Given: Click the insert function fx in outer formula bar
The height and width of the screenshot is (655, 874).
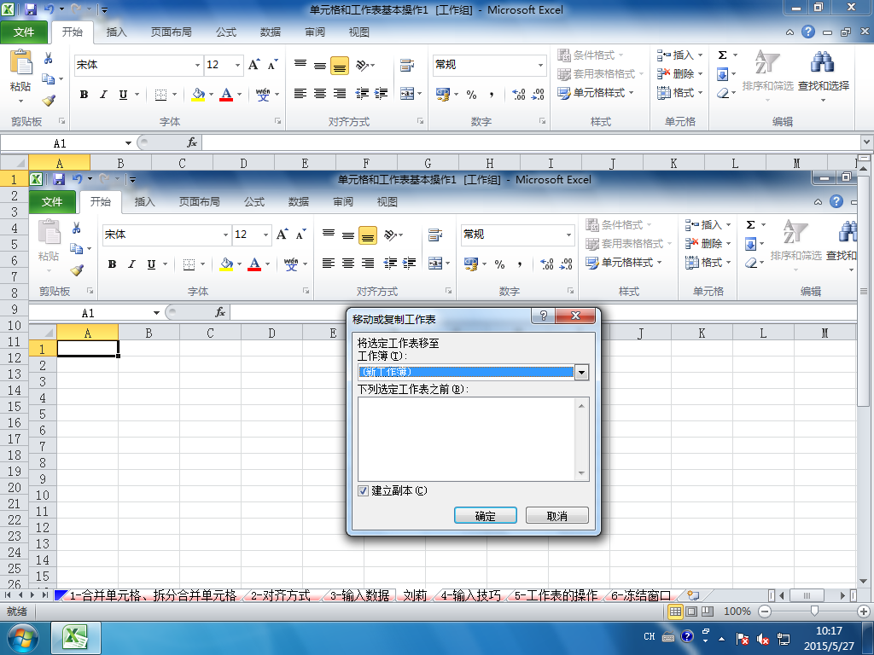Looking at the screenshot, I should 192,142.
